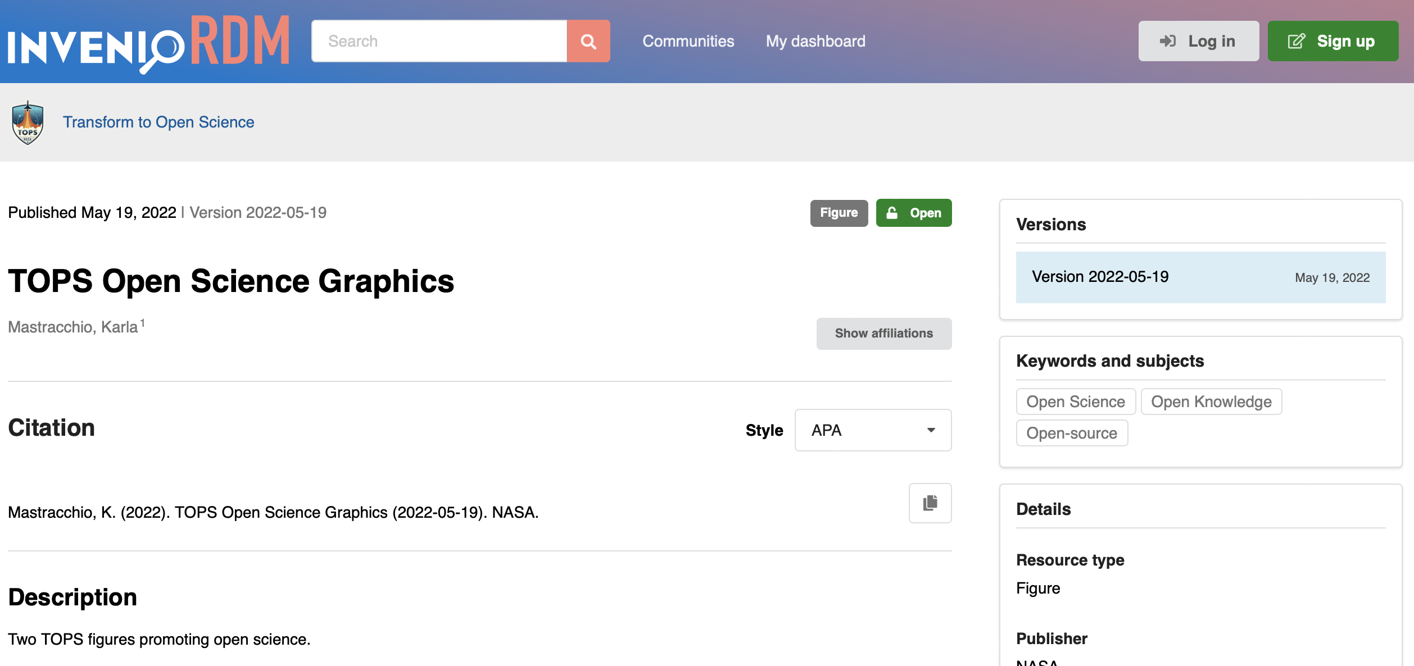Toggle visibility of author affiliations
Image resolution: width=1414 pixels, height=666 pixels.
[885, 332]
